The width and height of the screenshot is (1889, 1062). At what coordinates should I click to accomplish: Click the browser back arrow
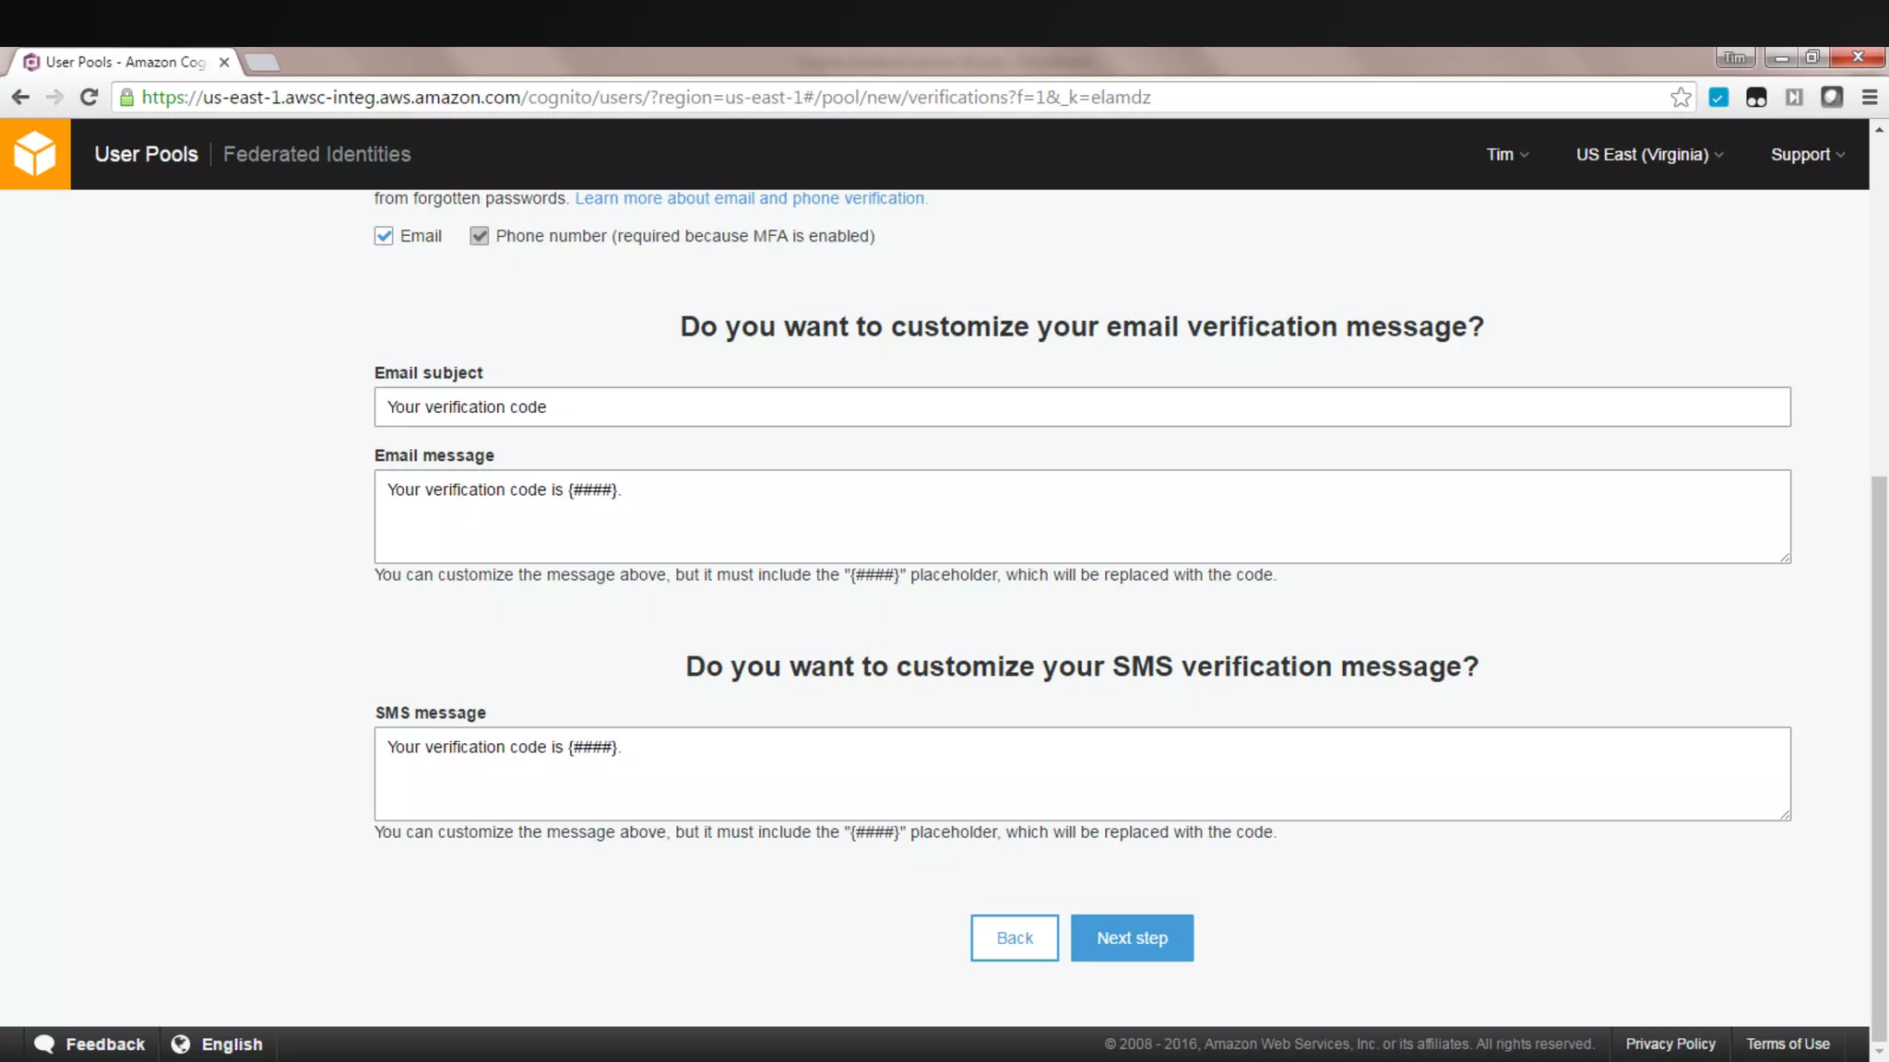pyautogui.click(x=20, y=97)
